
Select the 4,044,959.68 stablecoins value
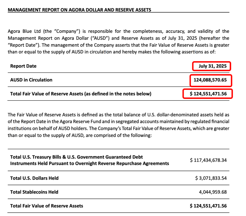click(x=213, y=192)
